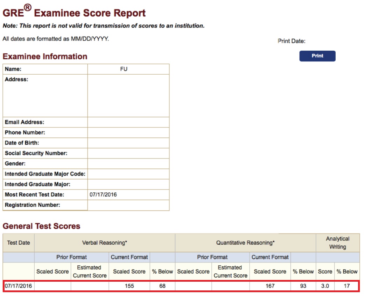Click the 'Intended Graduate Major:' label
This screenshot has width=371, height=296.
pyautogui.click(x=37, y=184)
